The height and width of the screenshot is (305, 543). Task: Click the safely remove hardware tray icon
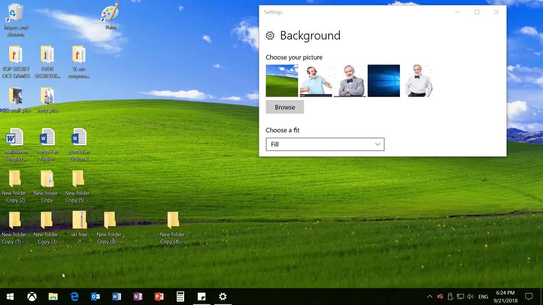click(450, 297)
